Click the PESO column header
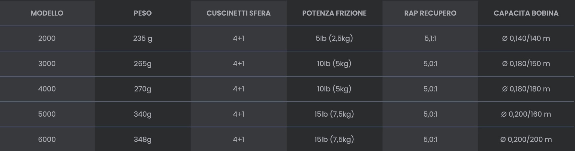Viewport: 575px width, 151px height. [x=143, y=13]
